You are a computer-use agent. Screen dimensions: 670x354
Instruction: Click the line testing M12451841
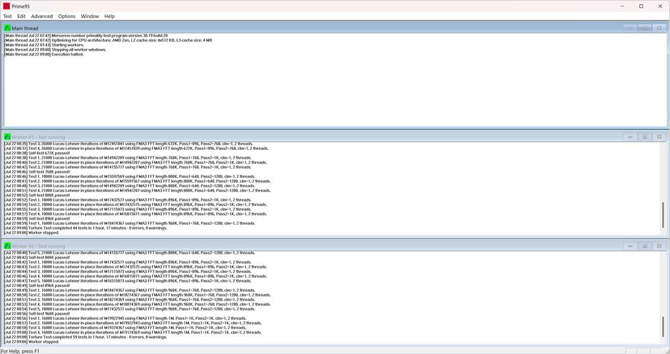(128, 143)
